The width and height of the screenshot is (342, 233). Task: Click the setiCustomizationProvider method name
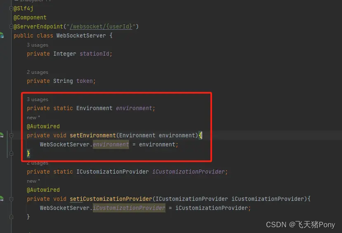(111, 199)
